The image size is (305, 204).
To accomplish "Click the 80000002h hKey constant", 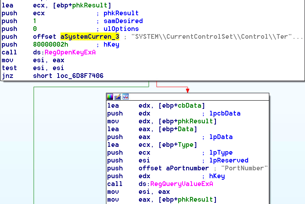I will (x=51, y=45).
